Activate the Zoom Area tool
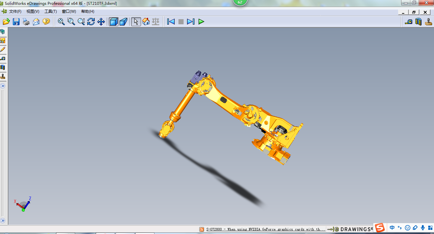 (71, 22)
